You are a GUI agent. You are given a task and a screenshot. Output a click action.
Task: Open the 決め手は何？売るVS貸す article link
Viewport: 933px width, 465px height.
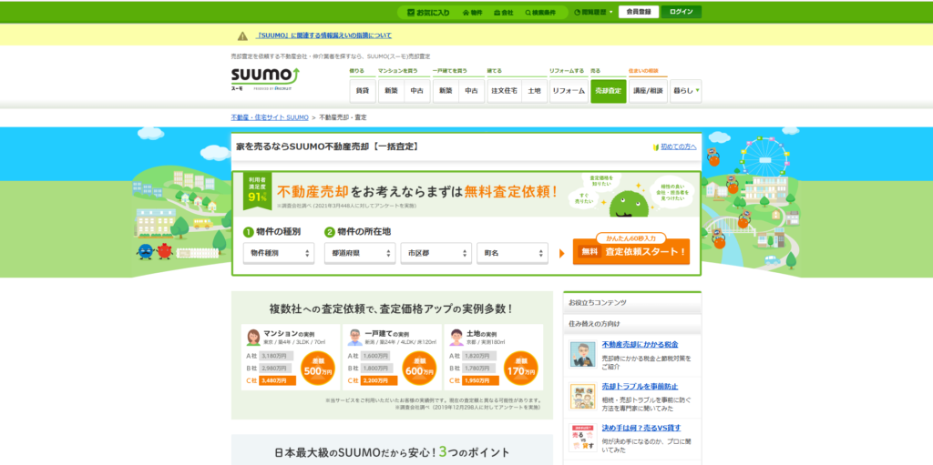pos(641,428)
